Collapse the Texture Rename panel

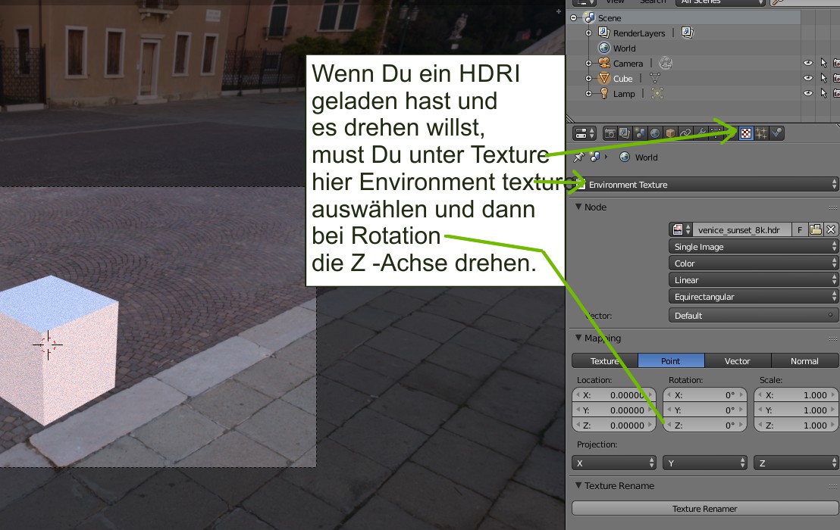click(578, 485)
